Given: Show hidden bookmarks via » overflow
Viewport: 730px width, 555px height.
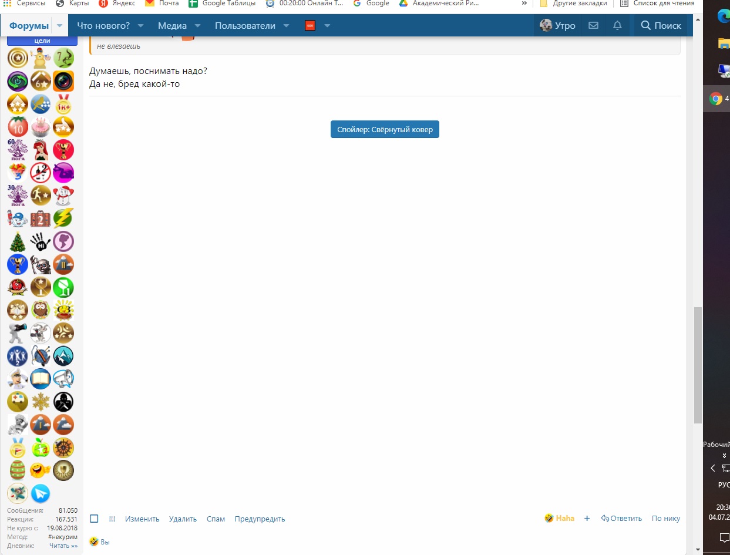Looking at the screenshot, I should point(524,4).
